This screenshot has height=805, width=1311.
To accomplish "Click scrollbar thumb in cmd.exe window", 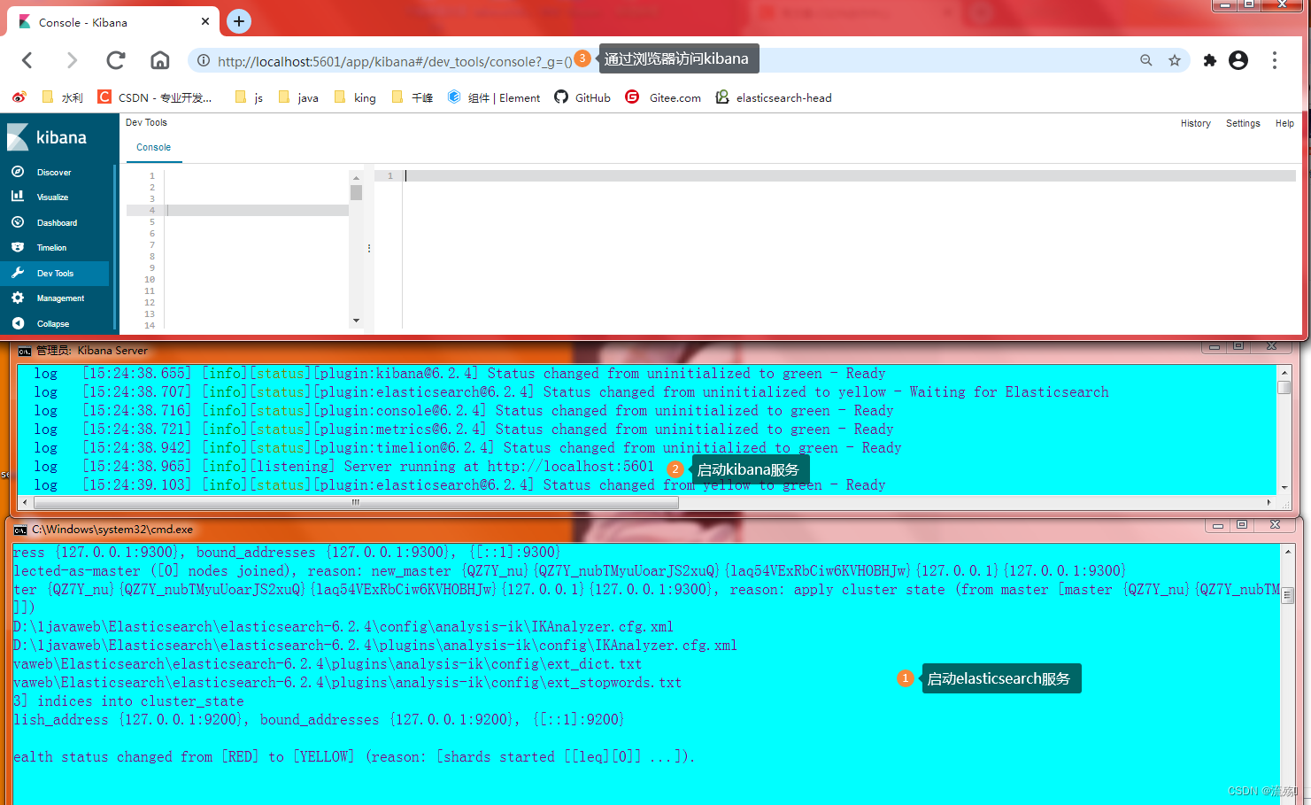I will (x=1288, y=595).
